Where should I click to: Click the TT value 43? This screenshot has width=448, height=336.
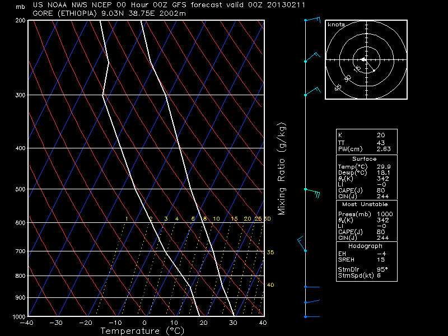(x=381, y=143)
